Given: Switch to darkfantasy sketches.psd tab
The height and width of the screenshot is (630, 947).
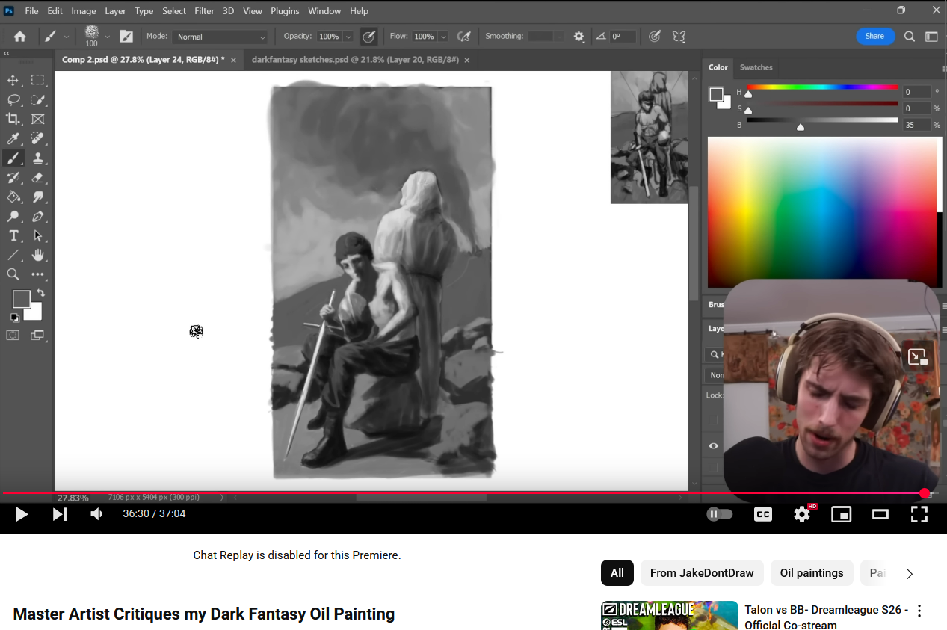Looking at the screenshot, I should 354,60.
